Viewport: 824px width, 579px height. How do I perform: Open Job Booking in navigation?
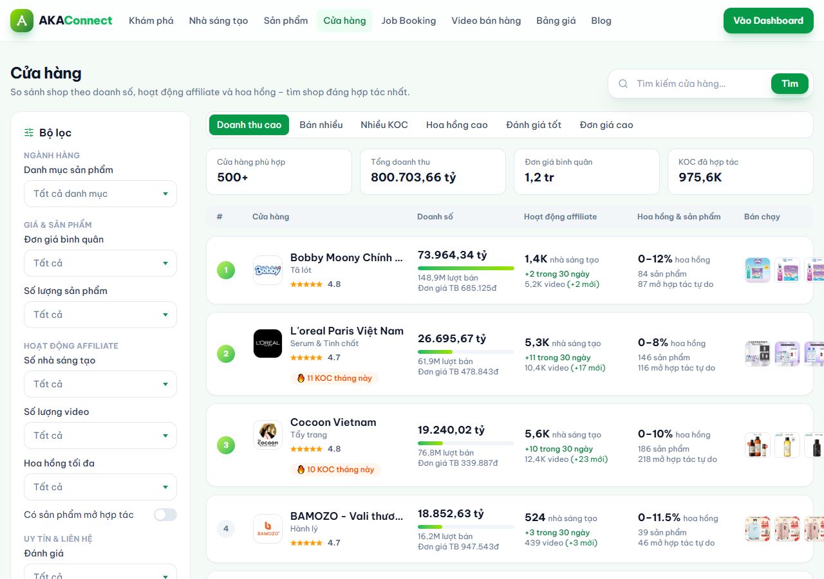coord(409,21)
